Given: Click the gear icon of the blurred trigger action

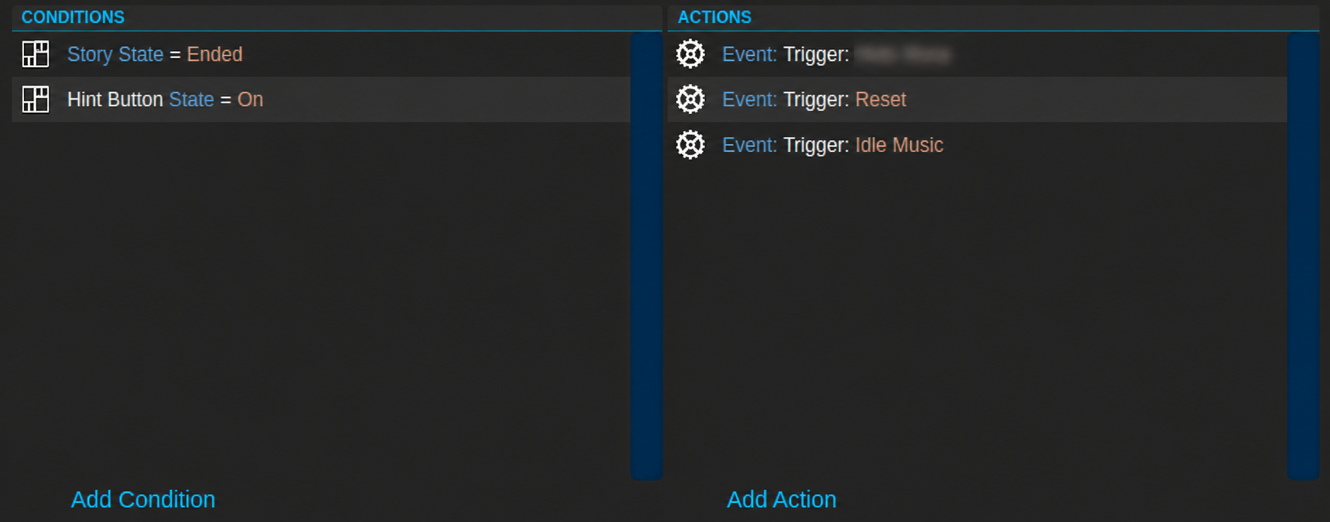Looking at the screenshot, I should click(691, 54).
